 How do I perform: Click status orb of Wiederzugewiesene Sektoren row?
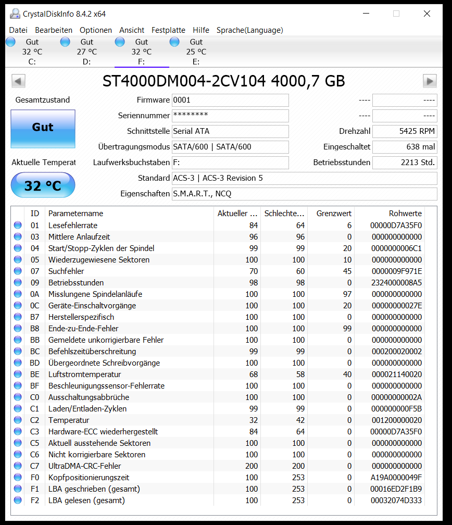[x=18, y=259]
